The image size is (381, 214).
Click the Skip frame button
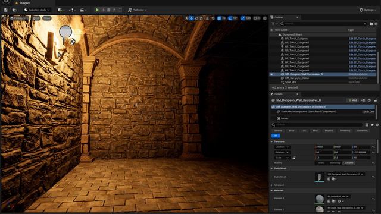pos(103,10)
